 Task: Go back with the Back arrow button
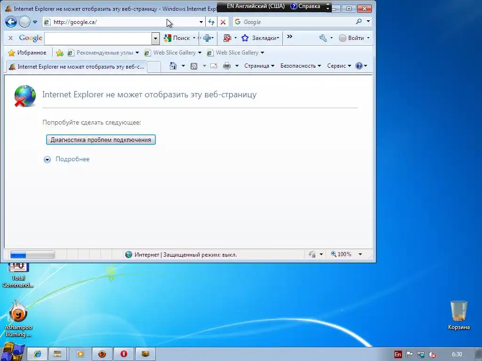tap(11, 22)
